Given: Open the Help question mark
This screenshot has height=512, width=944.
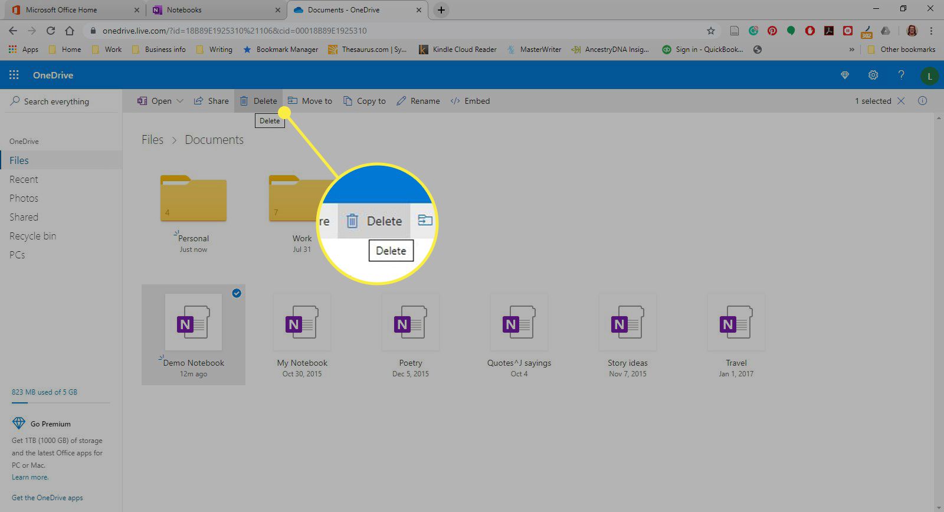Looking at the screenshot, I should [x=901, y=75].
